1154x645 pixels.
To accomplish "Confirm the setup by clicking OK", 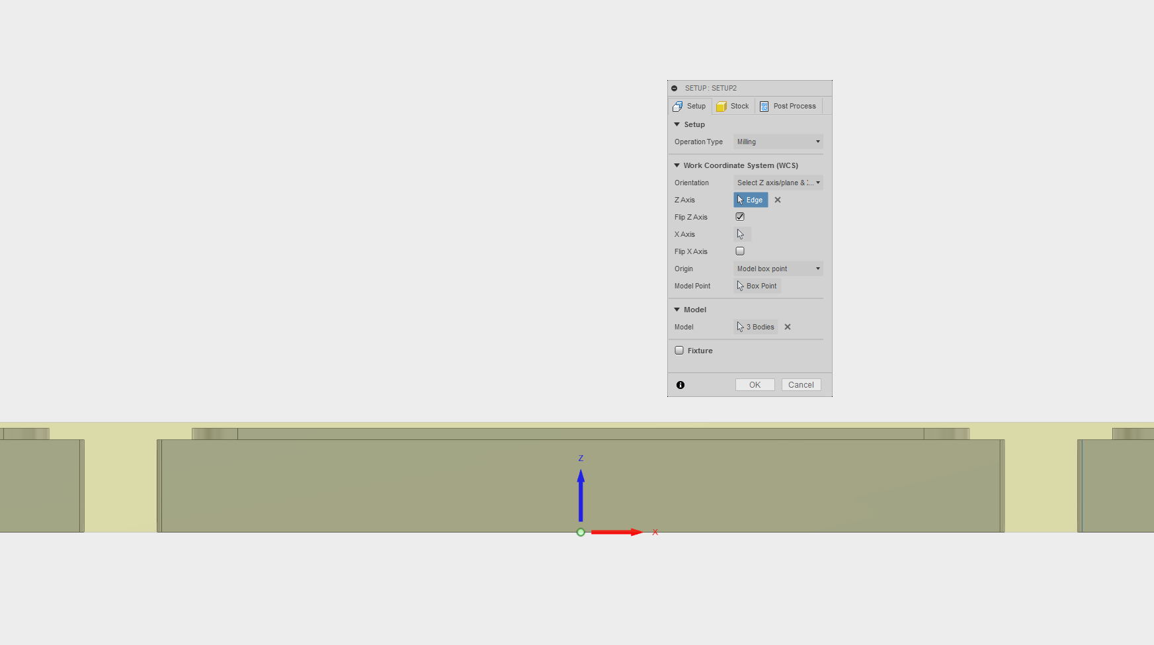I will pos(755,384).
